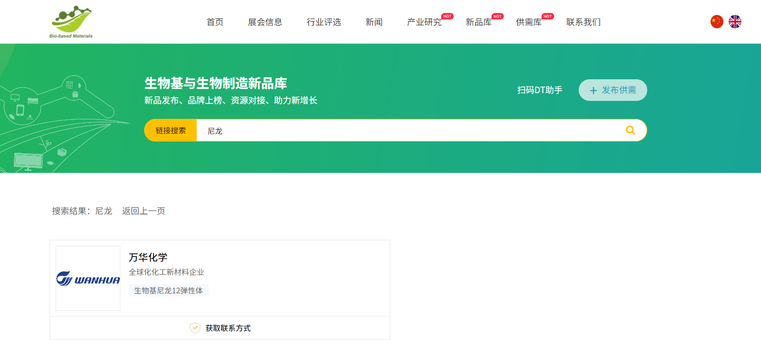Screen dimensions: 761x352
Task: Click the 链接搜索 yellow label
Action: (x=171, y=131)
